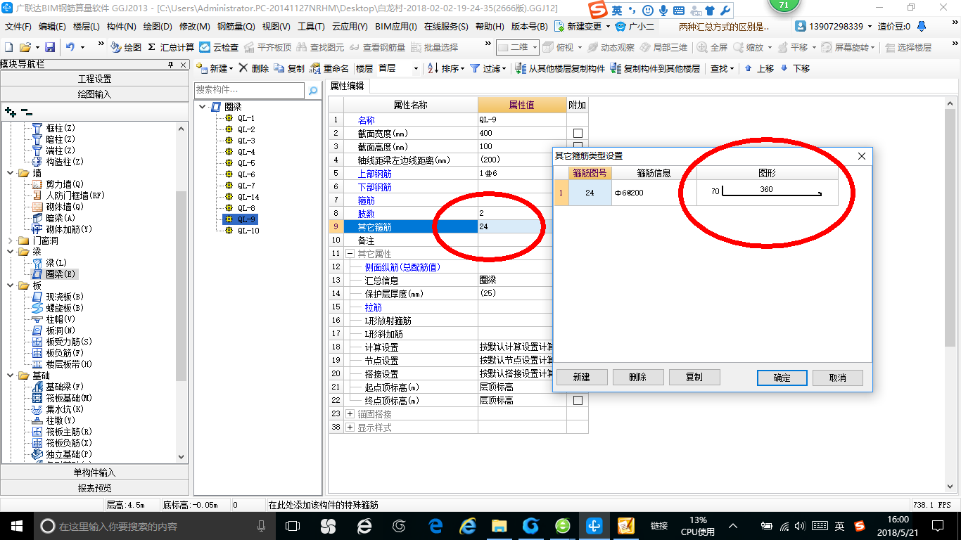Viewport: 961px width, 540px height.
Task: Collapse the 圈梁 root node
Action: 203,107
